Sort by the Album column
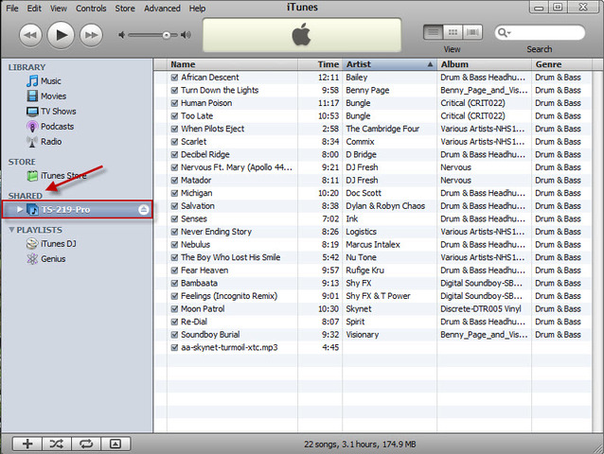The image size is (604, 454). coord(484,64)
